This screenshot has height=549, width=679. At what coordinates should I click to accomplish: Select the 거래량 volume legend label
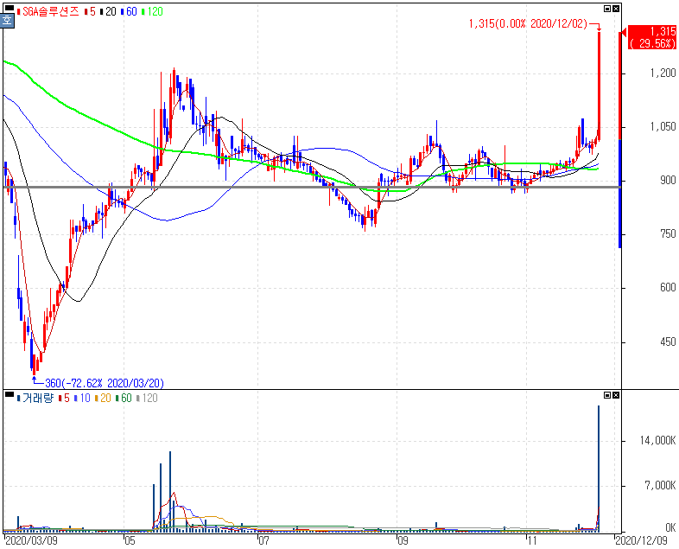[35, 398]
